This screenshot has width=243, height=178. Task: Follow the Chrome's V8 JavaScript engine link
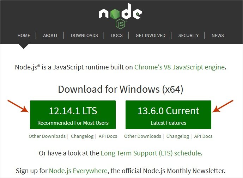[180, 67]
